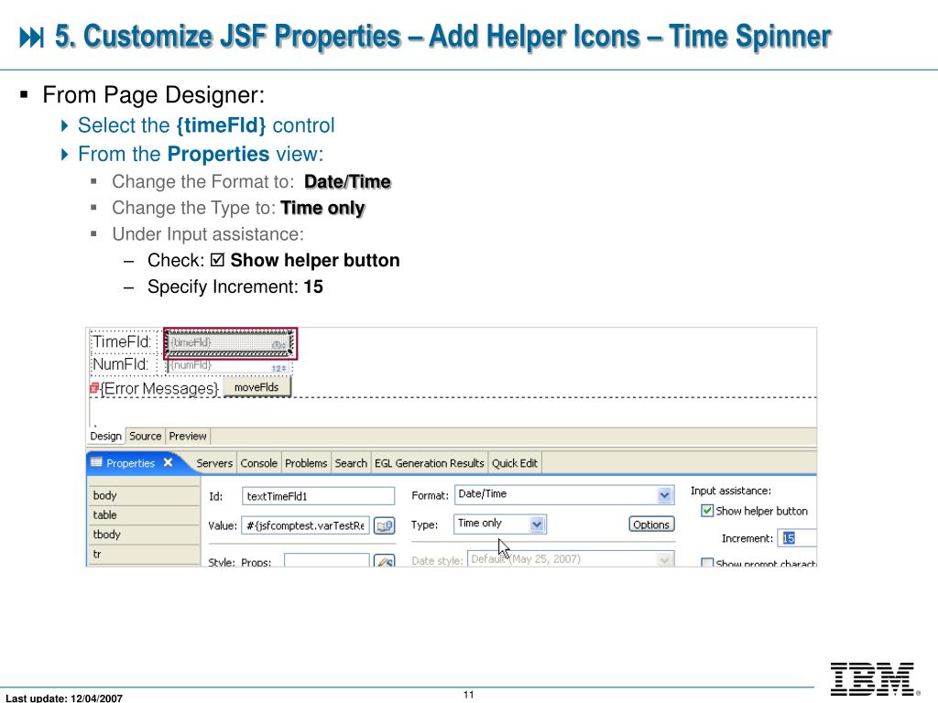Image resolution: width=938 pixels, height=703 pixels.
Task: Open the EGL Generation Results tab
Action: click(430, 463)
